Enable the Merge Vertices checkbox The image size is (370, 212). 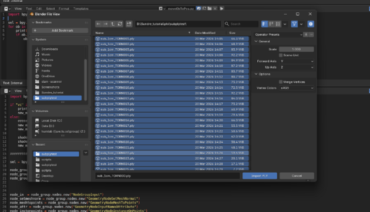click(x=281, y=82)
